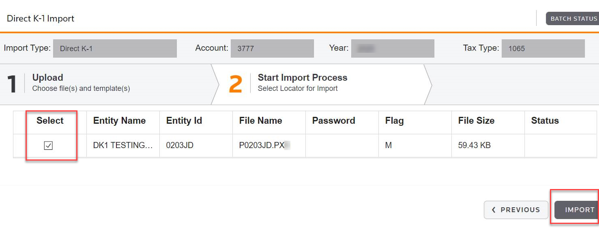Click the Import Type field
Screen dimensions: 599x230
point(115,49)
